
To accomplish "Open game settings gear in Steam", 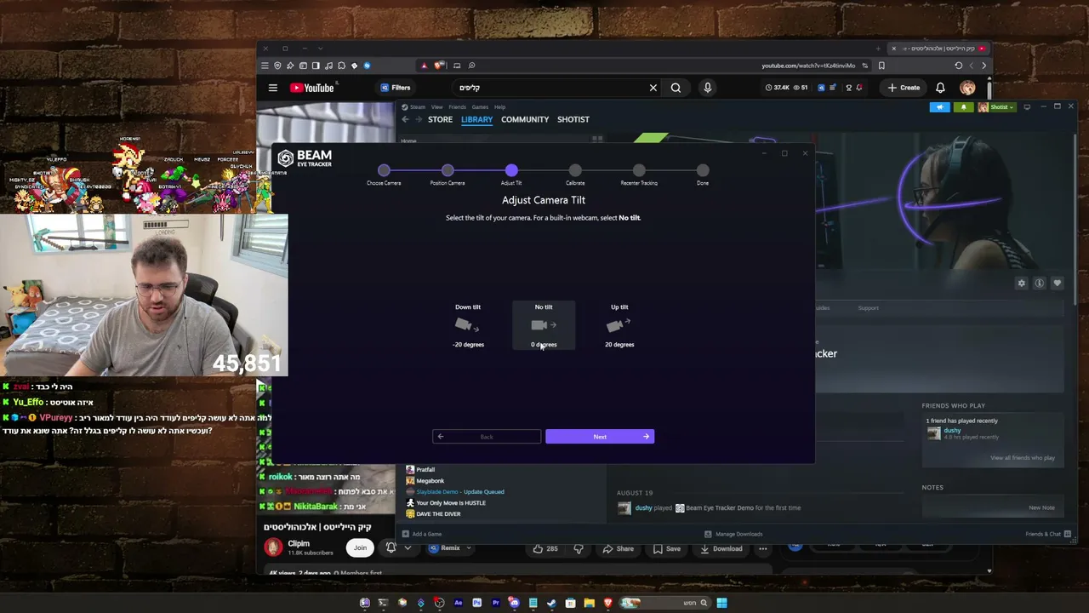I will [x=1022, y=284].
